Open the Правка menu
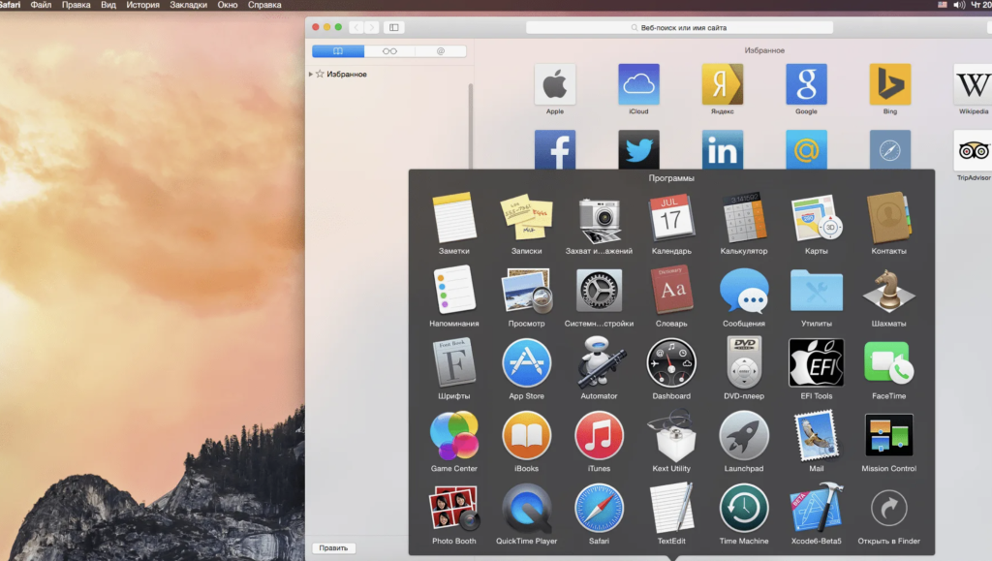Image resolution: width=992 pixels, height=561 pixels. [x=76, y=5]
